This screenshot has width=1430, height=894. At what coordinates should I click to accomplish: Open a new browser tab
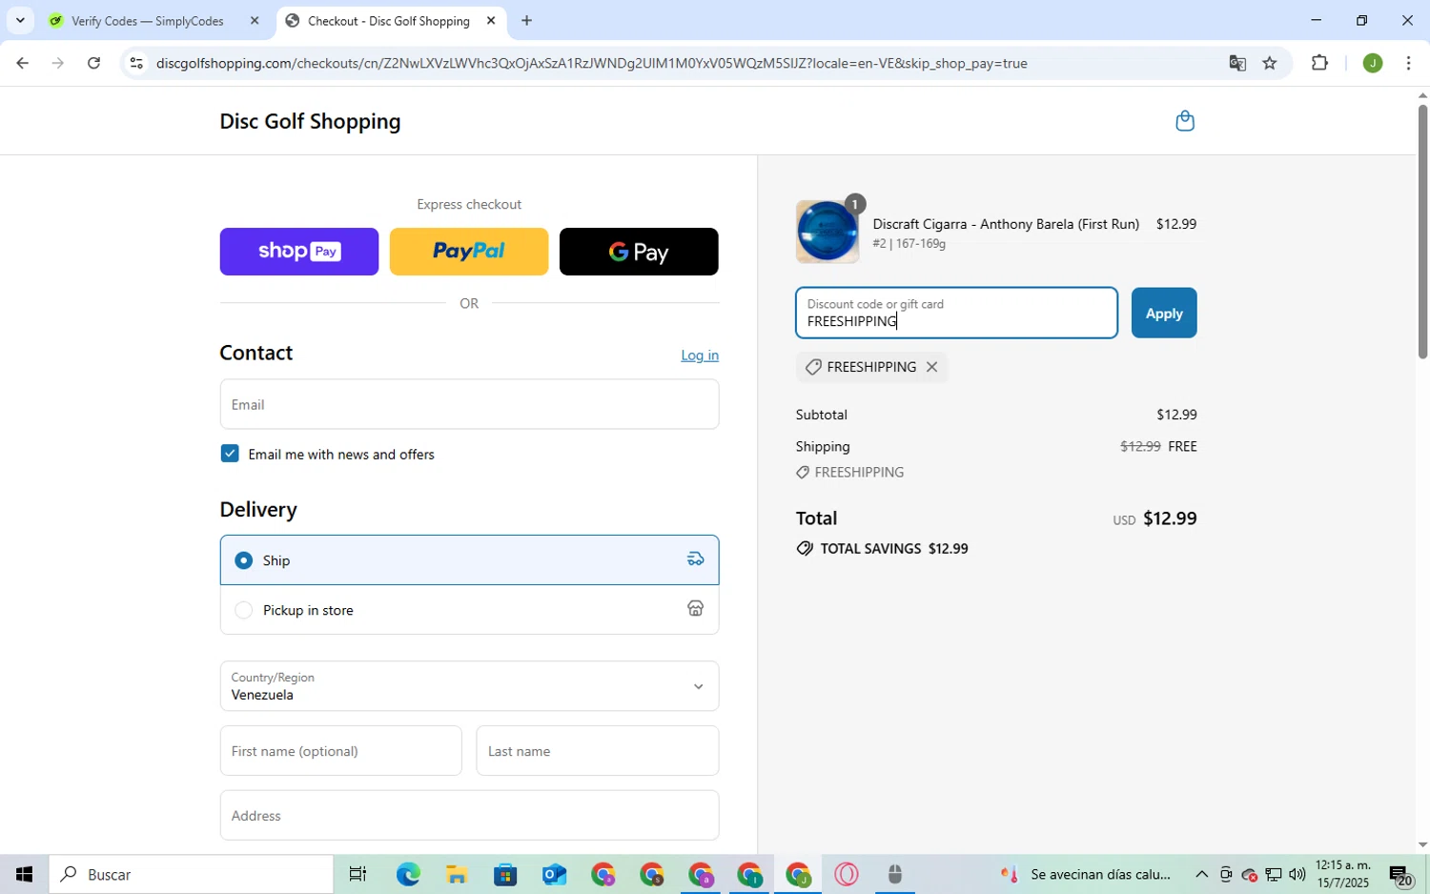pos(526,21)
